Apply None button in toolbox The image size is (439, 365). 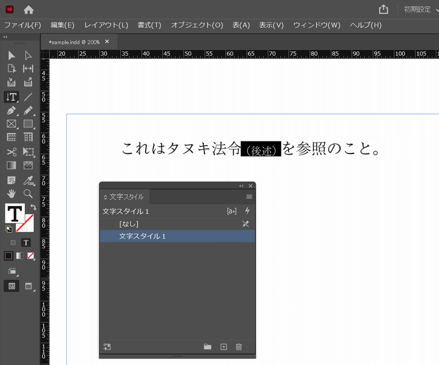click(x=31, y=255)
